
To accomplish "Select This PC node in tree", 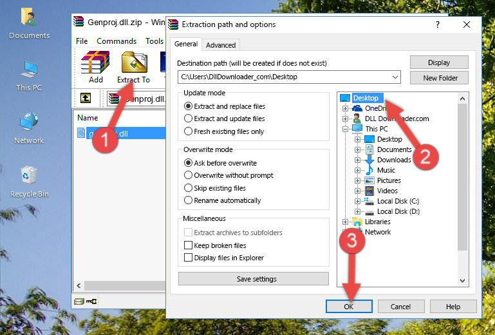I will pyautogui.click(x=377, y=129).
